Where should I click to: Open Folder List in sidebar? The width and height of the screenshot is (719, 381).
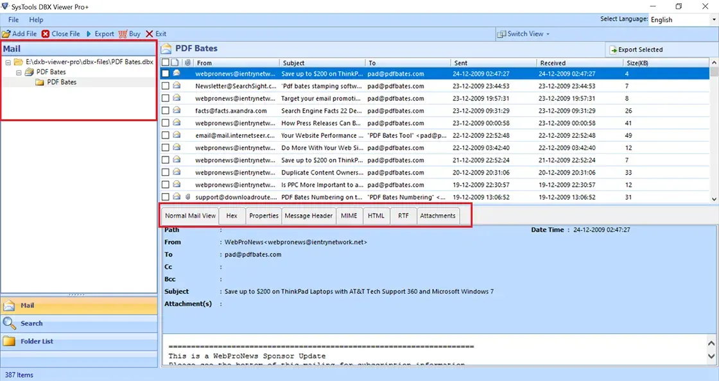coord(36,341)
